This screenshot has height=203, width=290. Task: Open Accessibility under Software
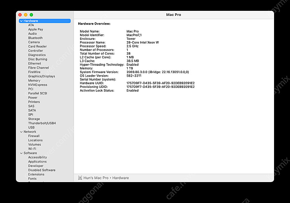(38, 157)
